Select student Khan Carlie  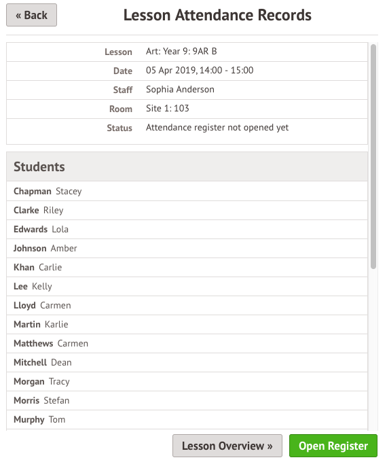click(x=187, y=267)
